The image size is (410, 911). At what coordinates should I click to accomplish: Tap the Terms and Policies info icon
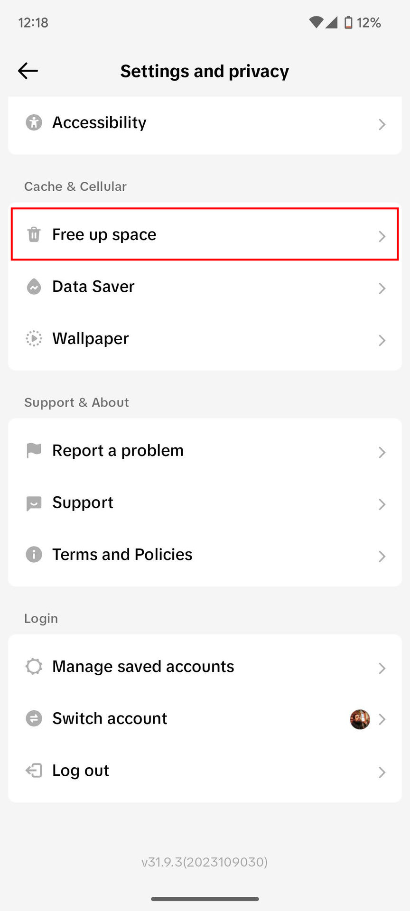pyautogui.click(x=34, y=554)
